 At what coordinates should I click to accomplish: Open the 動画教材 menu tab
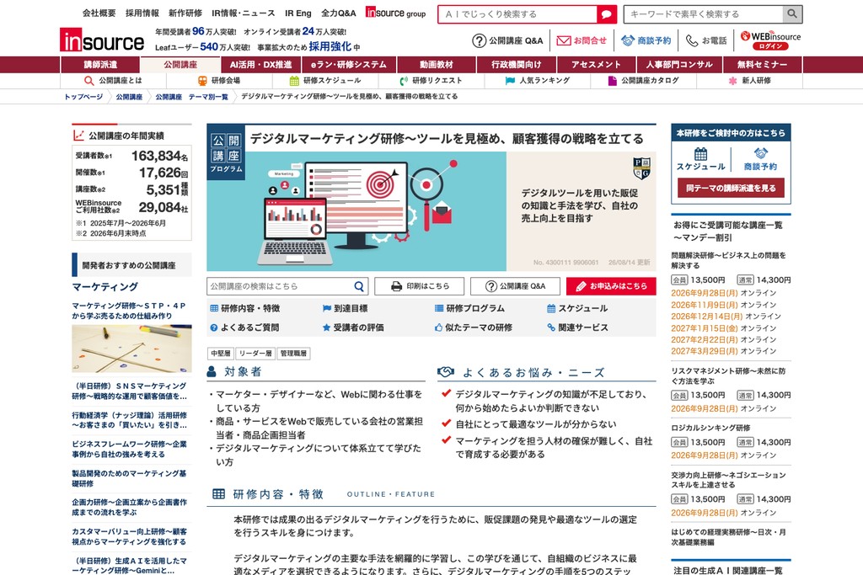[x=437, y=64]
